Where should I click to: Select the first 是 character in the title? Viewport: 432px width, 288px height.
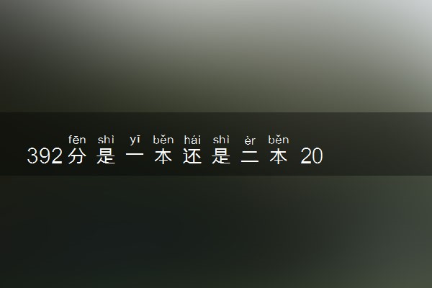[106, 156]
